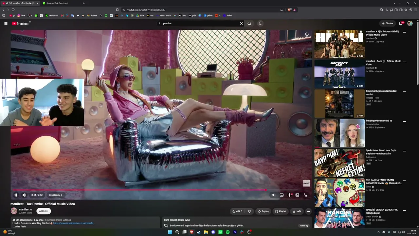
Task: Open 'HANGİSİ GERÇEK ŞARKICI?' video title
Action: coord(382,211)
